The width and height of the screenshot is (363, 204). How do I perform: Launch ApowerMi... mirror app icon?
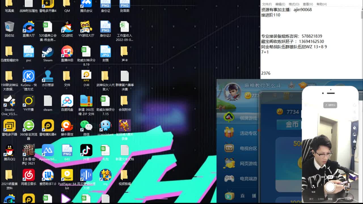tap(48, 153)
